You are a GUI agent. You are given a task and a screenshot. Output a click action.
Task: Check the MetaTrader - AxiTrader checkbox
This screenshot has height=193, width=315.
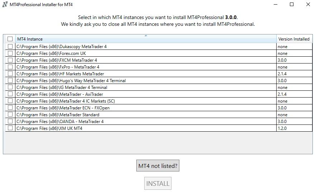[x=10, y=94]
